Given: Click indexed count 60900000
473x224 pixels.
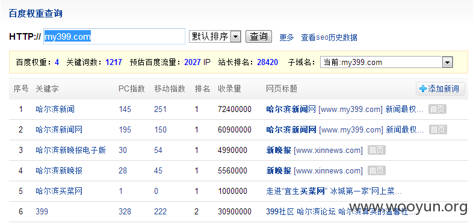Looking at the screenshot, I should point(234,130).
